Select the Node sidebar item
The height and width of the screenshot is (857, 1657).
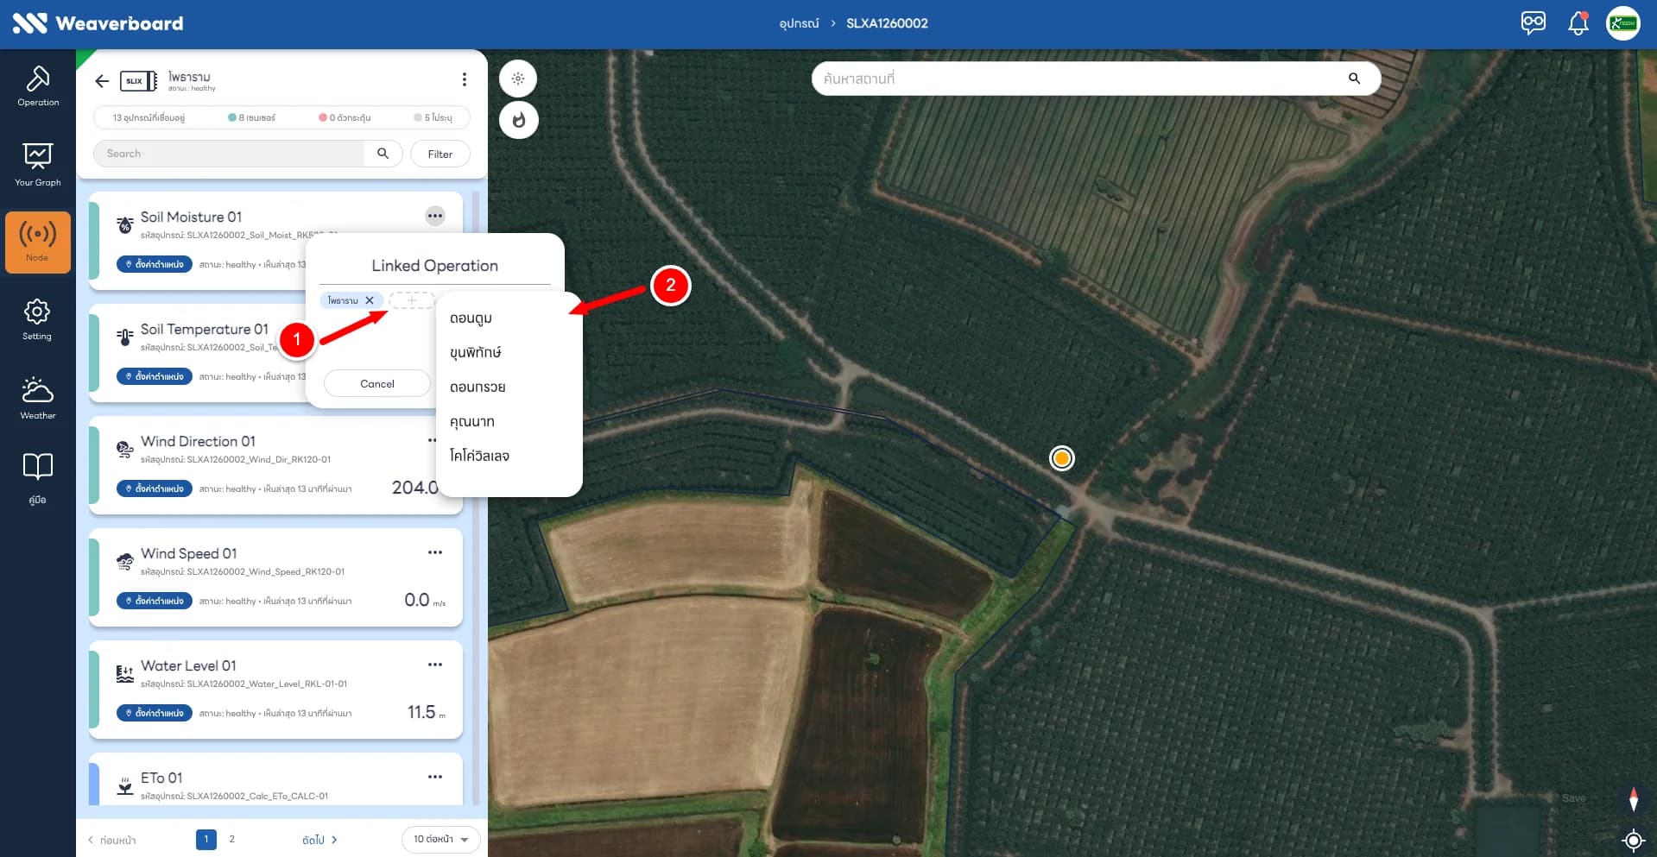click(x=38, y=243)
